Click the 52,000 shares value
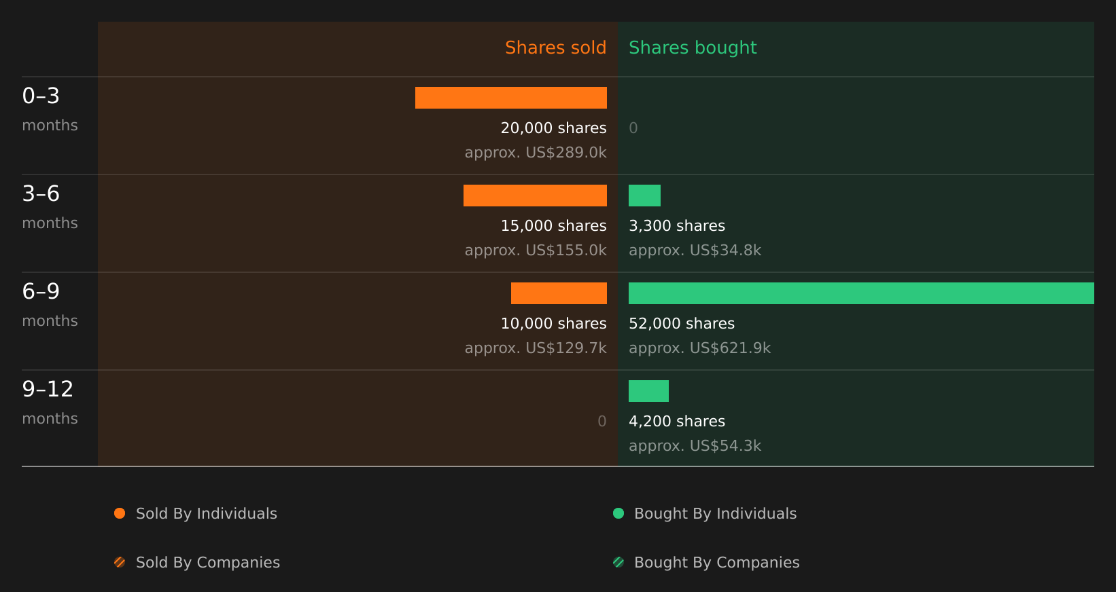 (682, 324)
